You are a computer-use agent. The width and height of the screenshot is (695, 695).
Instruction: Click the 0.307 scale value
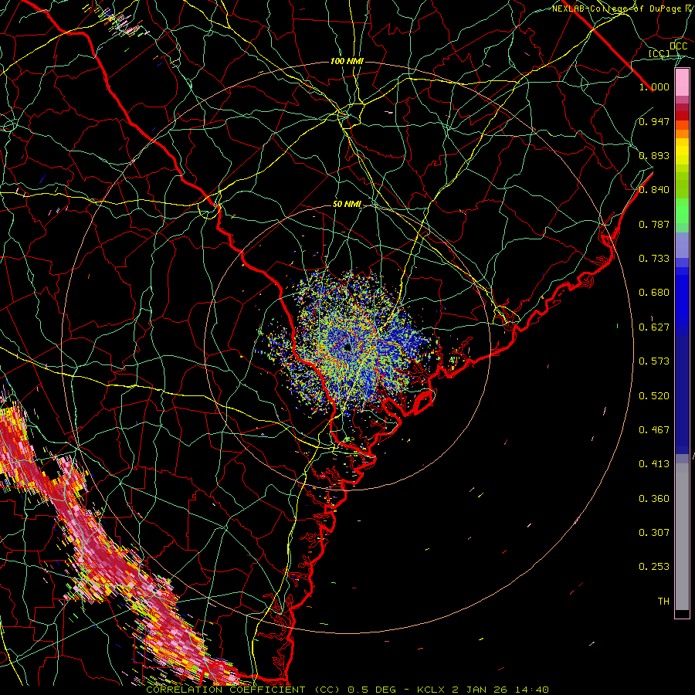point(654,532)
